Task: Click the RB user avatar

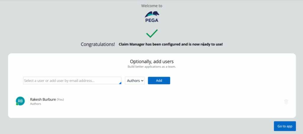Action: 20,101
